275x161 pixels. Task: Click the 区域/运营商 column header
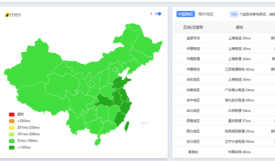tap(193, 27)
